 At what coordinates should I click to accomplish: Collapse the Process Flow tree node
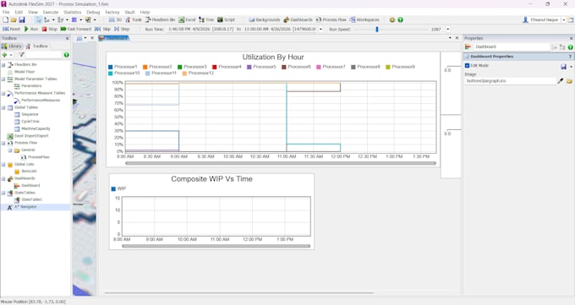3,143
